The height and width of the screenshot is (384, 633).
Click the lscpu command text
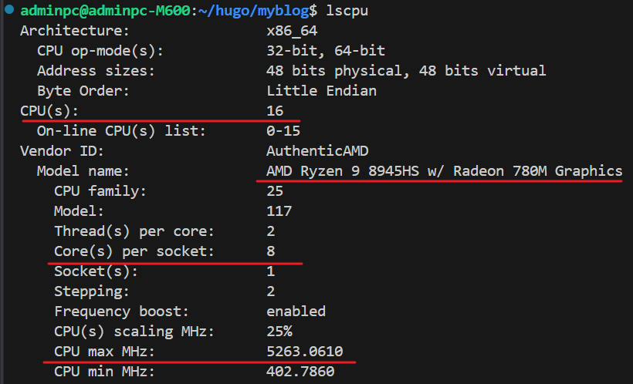click(x=347, y=11)
